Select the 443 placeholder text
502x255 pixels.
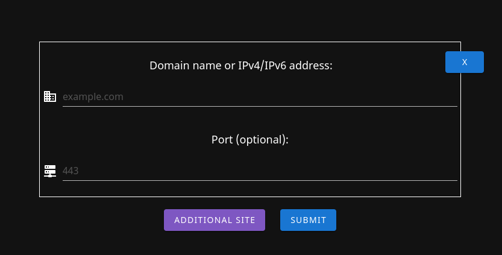pos(71,171)
